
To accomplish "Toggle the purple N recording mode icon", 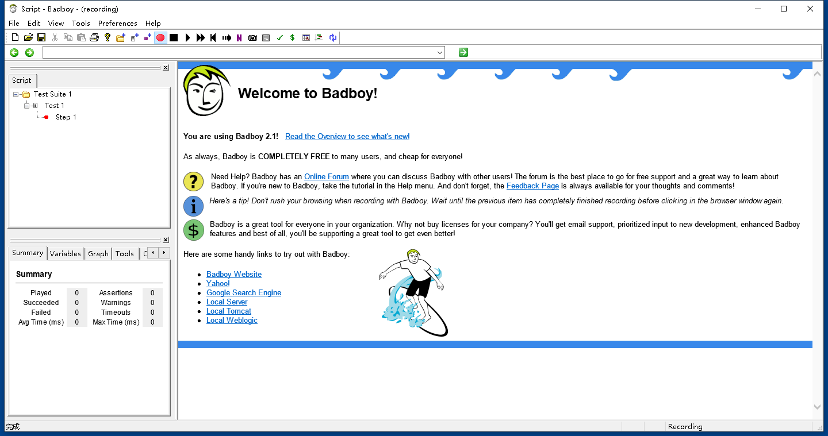I will click(x=239, y=38).
